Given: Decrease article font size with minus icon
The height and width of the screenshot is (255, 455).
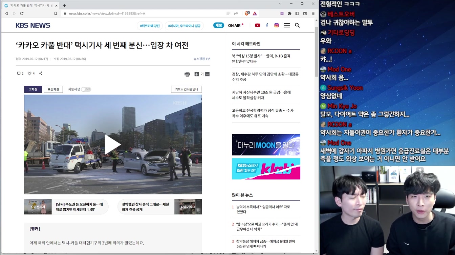Looking at the screenshot, I should click(208, 74).
